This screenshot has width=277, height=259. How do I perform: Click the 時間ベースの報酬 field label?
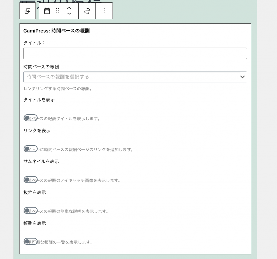point(41,67)
